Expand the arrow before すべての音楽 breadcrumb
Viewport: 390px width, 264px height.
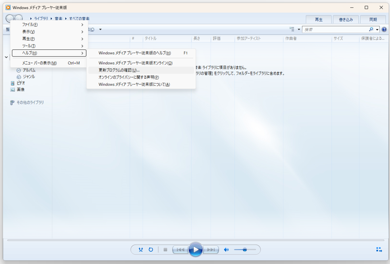tap(66, 19)
